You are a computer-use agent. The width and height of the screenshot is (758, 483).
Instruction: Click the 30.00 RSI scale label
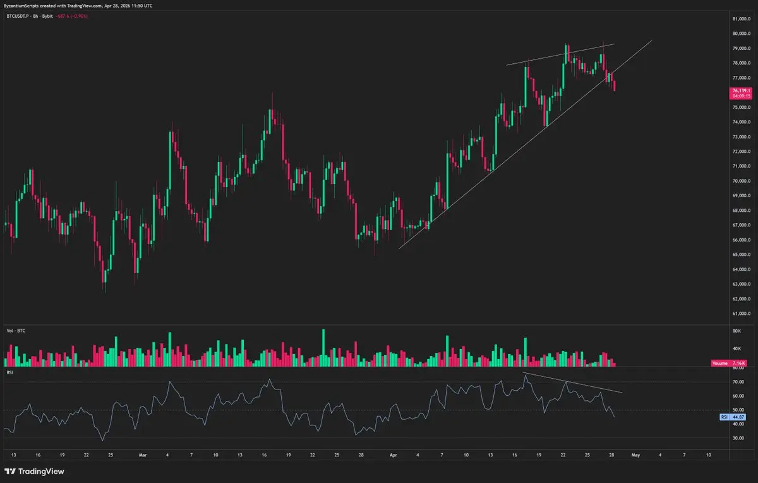coord(737,438)
